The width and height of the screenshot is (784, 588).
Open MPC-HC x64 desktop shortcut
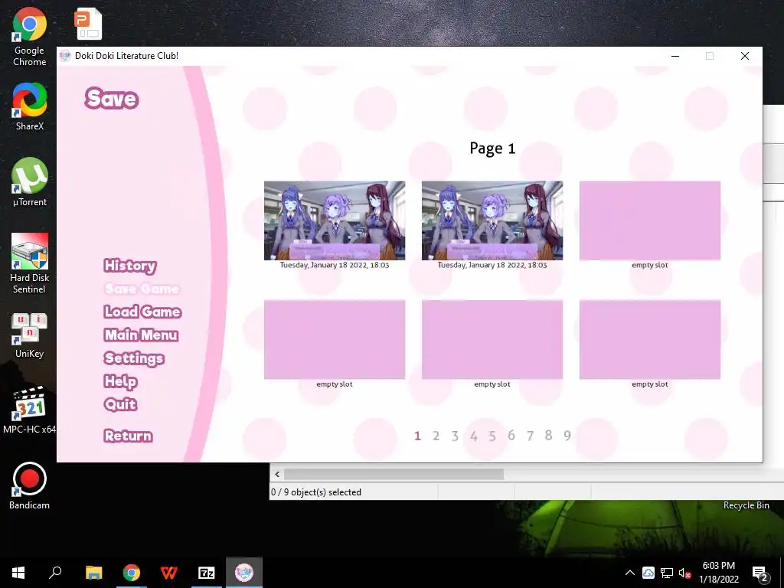30,410
